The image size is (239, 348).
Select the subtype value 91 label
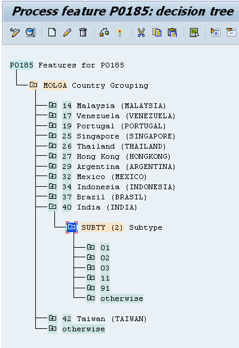coord(105,288)
